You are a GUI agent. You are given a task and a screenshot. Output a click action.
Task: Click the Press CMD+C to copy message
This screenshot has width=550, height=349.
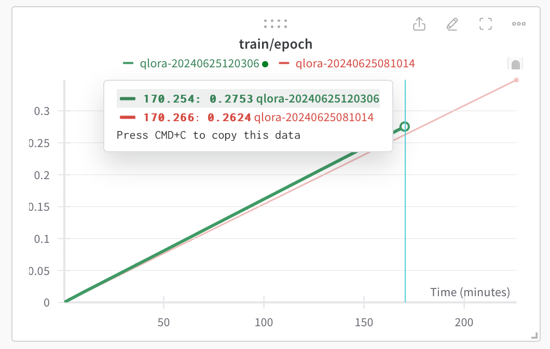point(208,135)
